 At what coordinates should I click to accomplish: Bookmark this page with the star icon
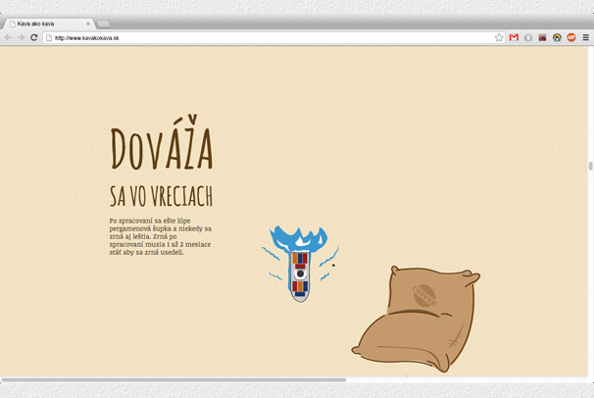[x=499, y=37]
